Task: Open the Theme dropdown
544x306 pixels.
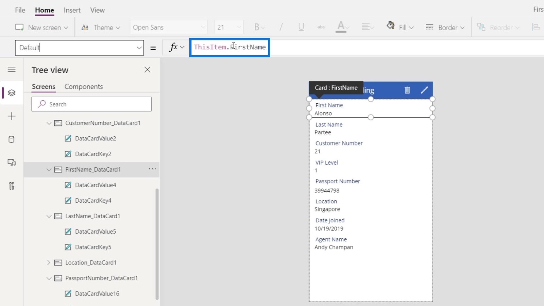Action: (101, 27)
